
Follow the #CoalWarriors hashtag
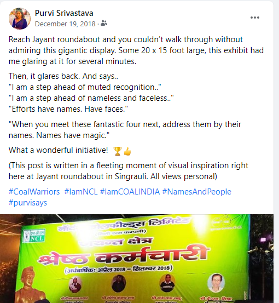click(34, 192)
